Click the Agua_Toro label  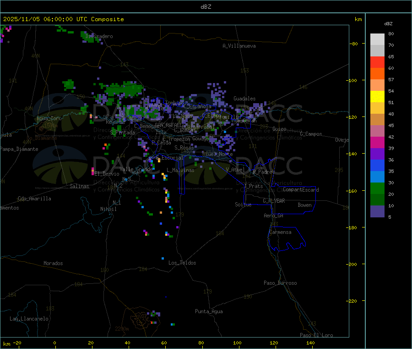coord(49,118)
